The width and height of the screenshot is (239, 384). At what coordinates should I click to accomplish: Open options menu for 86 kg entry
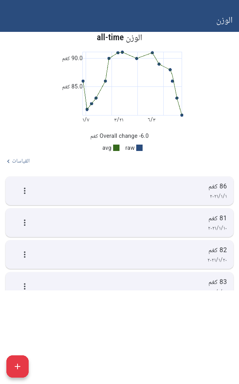24,191
